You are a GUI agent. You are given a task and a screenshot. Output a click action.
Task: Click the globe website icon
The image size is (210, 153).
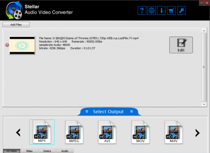point(152,10)
